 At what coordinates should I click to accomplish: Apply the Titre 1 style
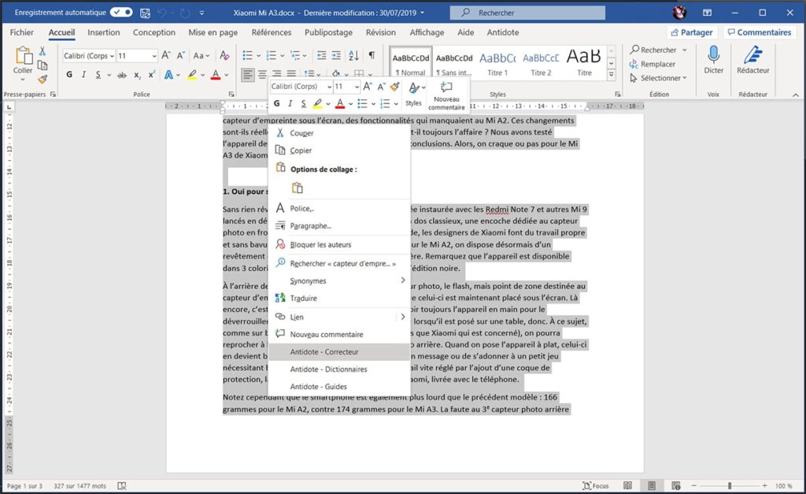point(497,63)
